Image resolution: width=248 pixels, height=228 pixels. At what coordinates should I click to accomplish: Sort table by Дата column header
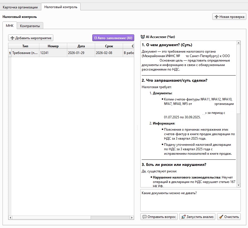pos(81,46)
